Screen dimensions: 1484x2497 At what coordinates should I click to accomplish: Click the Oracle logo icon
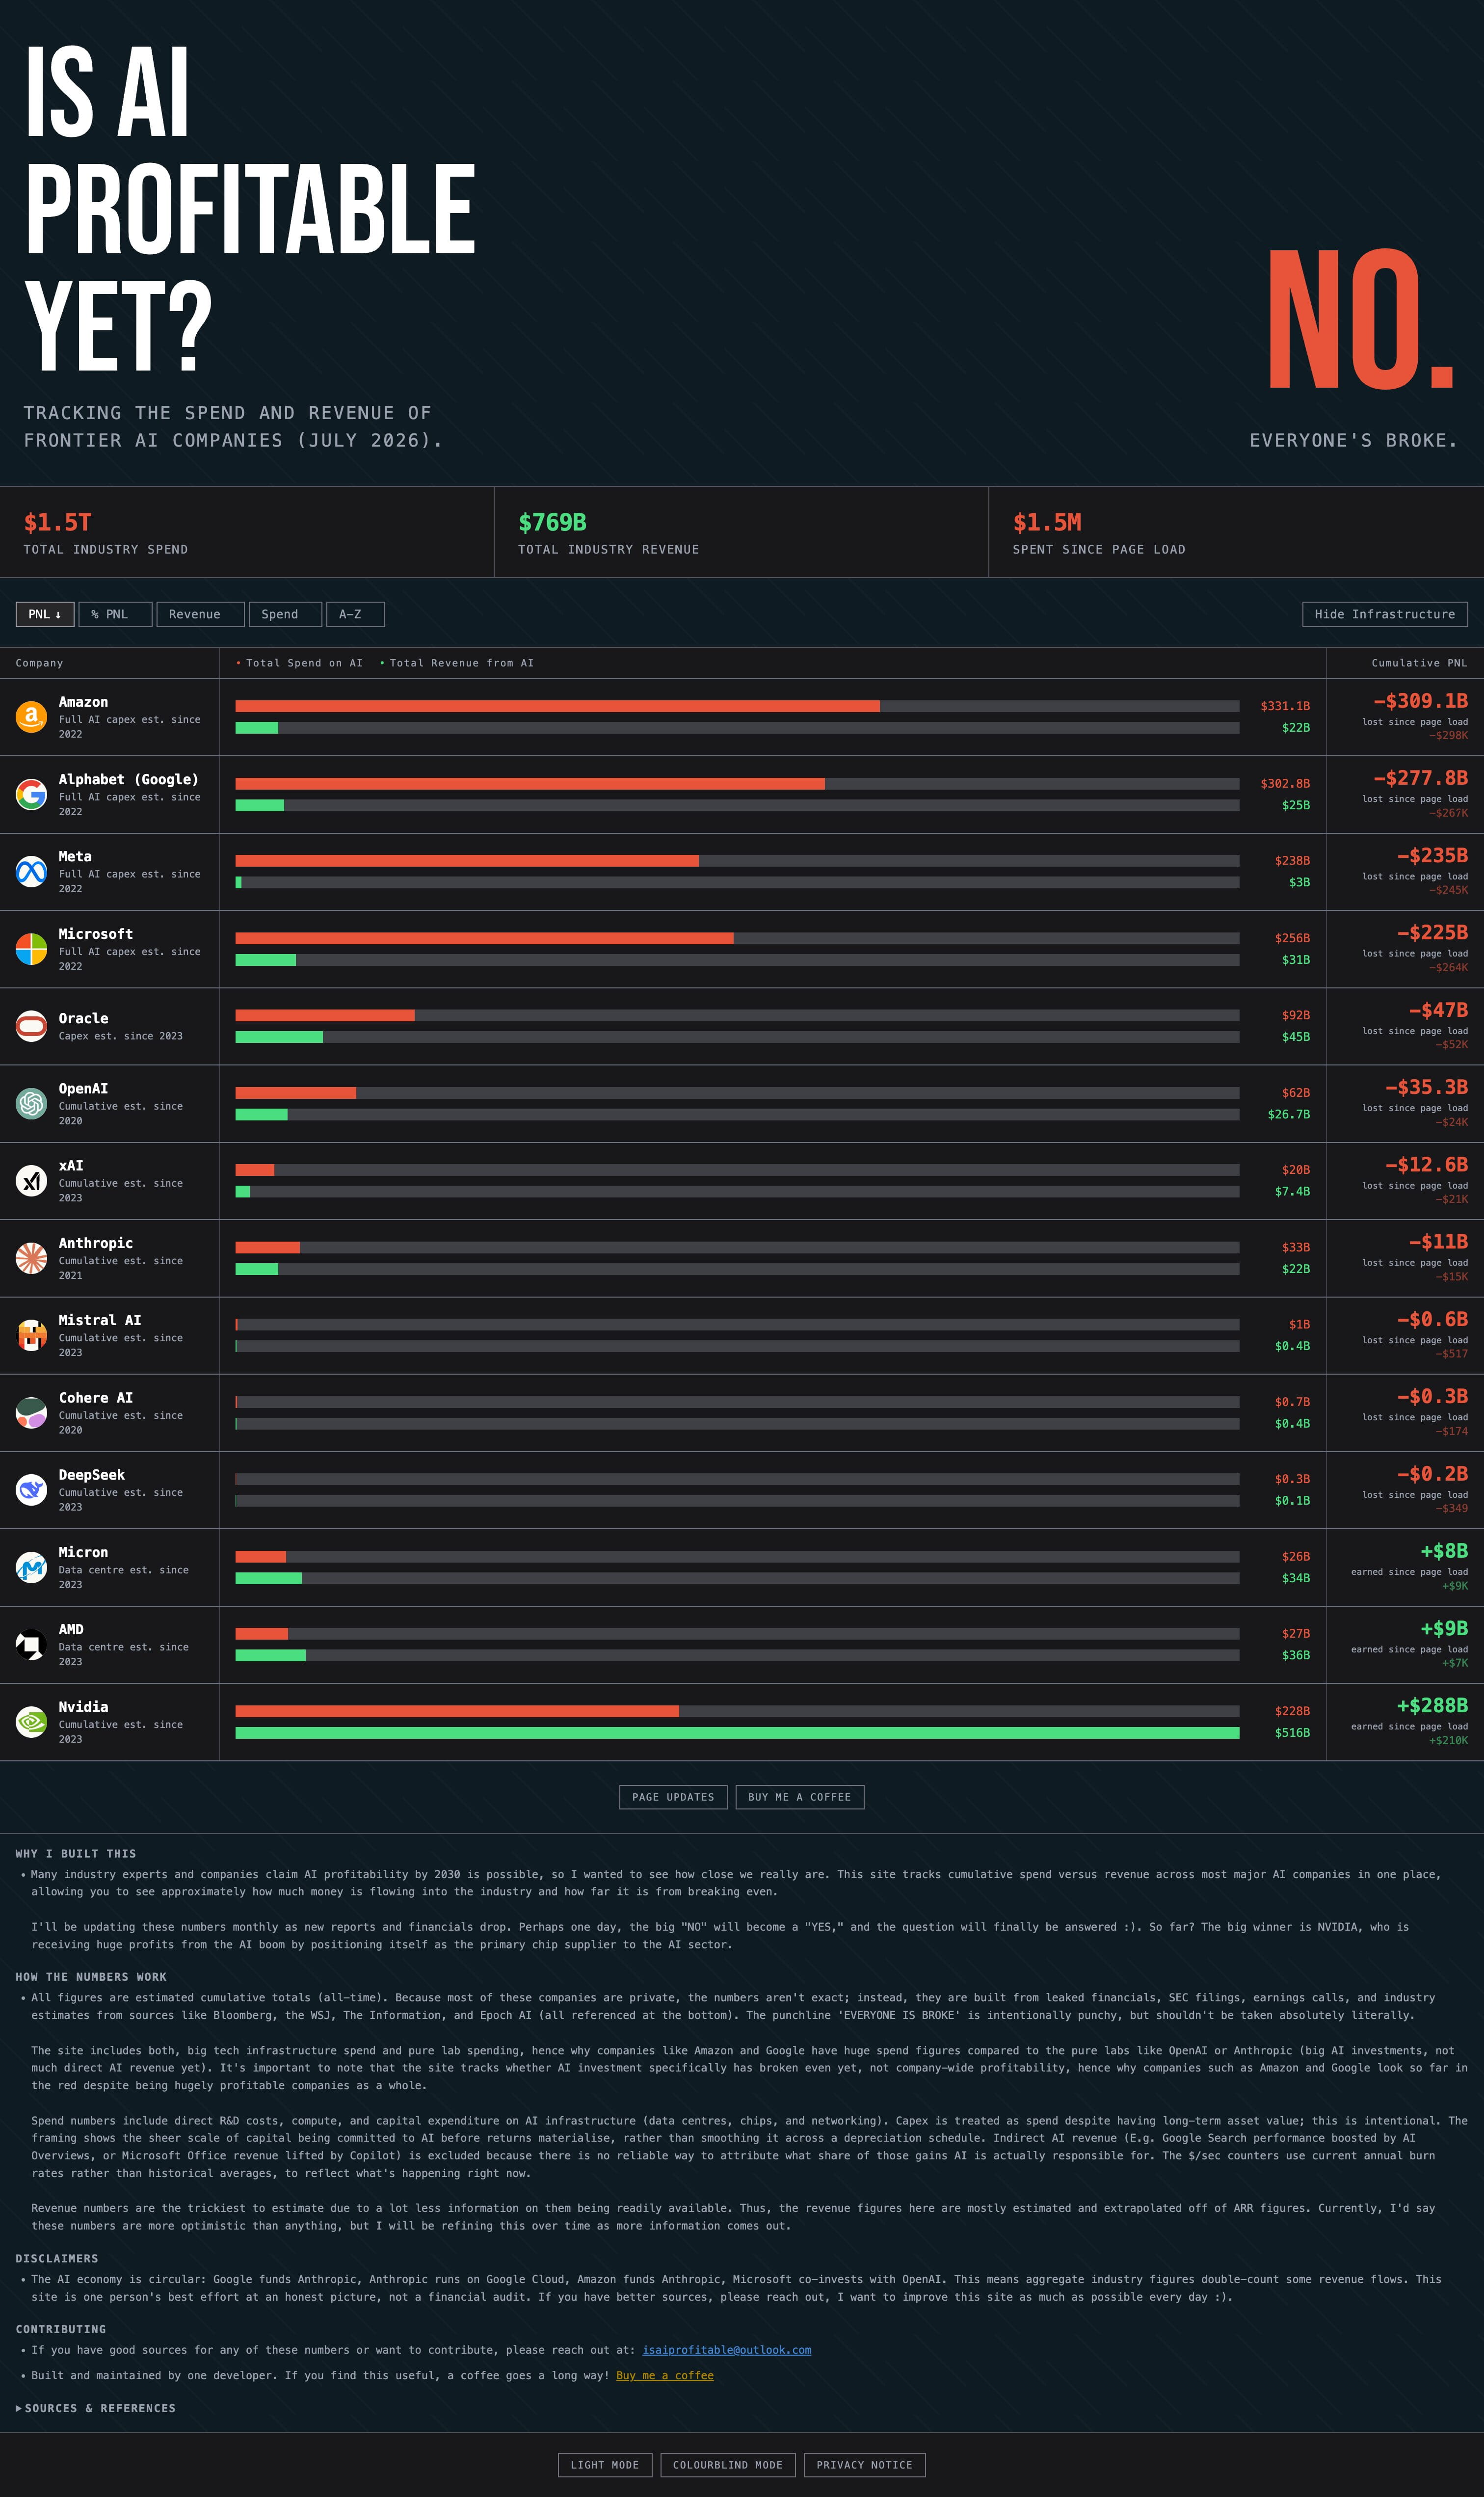tap(31, 1026)
